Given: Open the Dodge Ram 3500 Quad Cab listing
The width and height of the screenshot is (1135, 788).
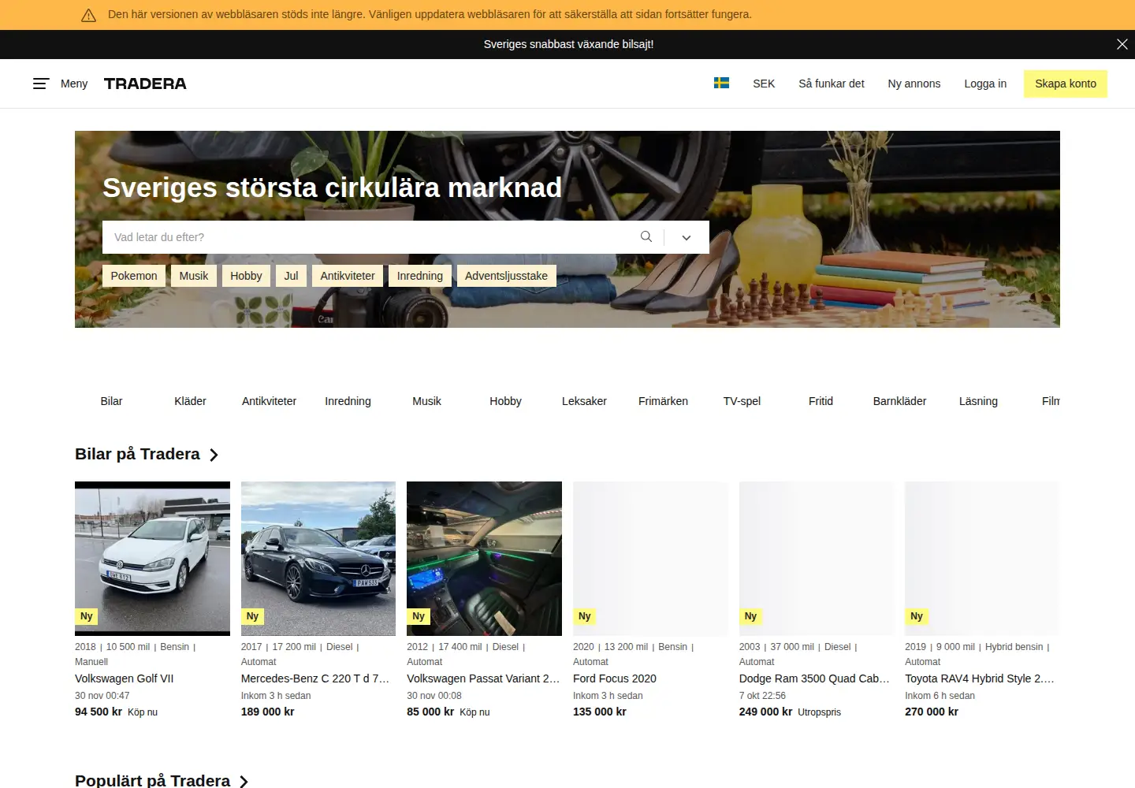Looking at the screenshot, I should (814, 678).
